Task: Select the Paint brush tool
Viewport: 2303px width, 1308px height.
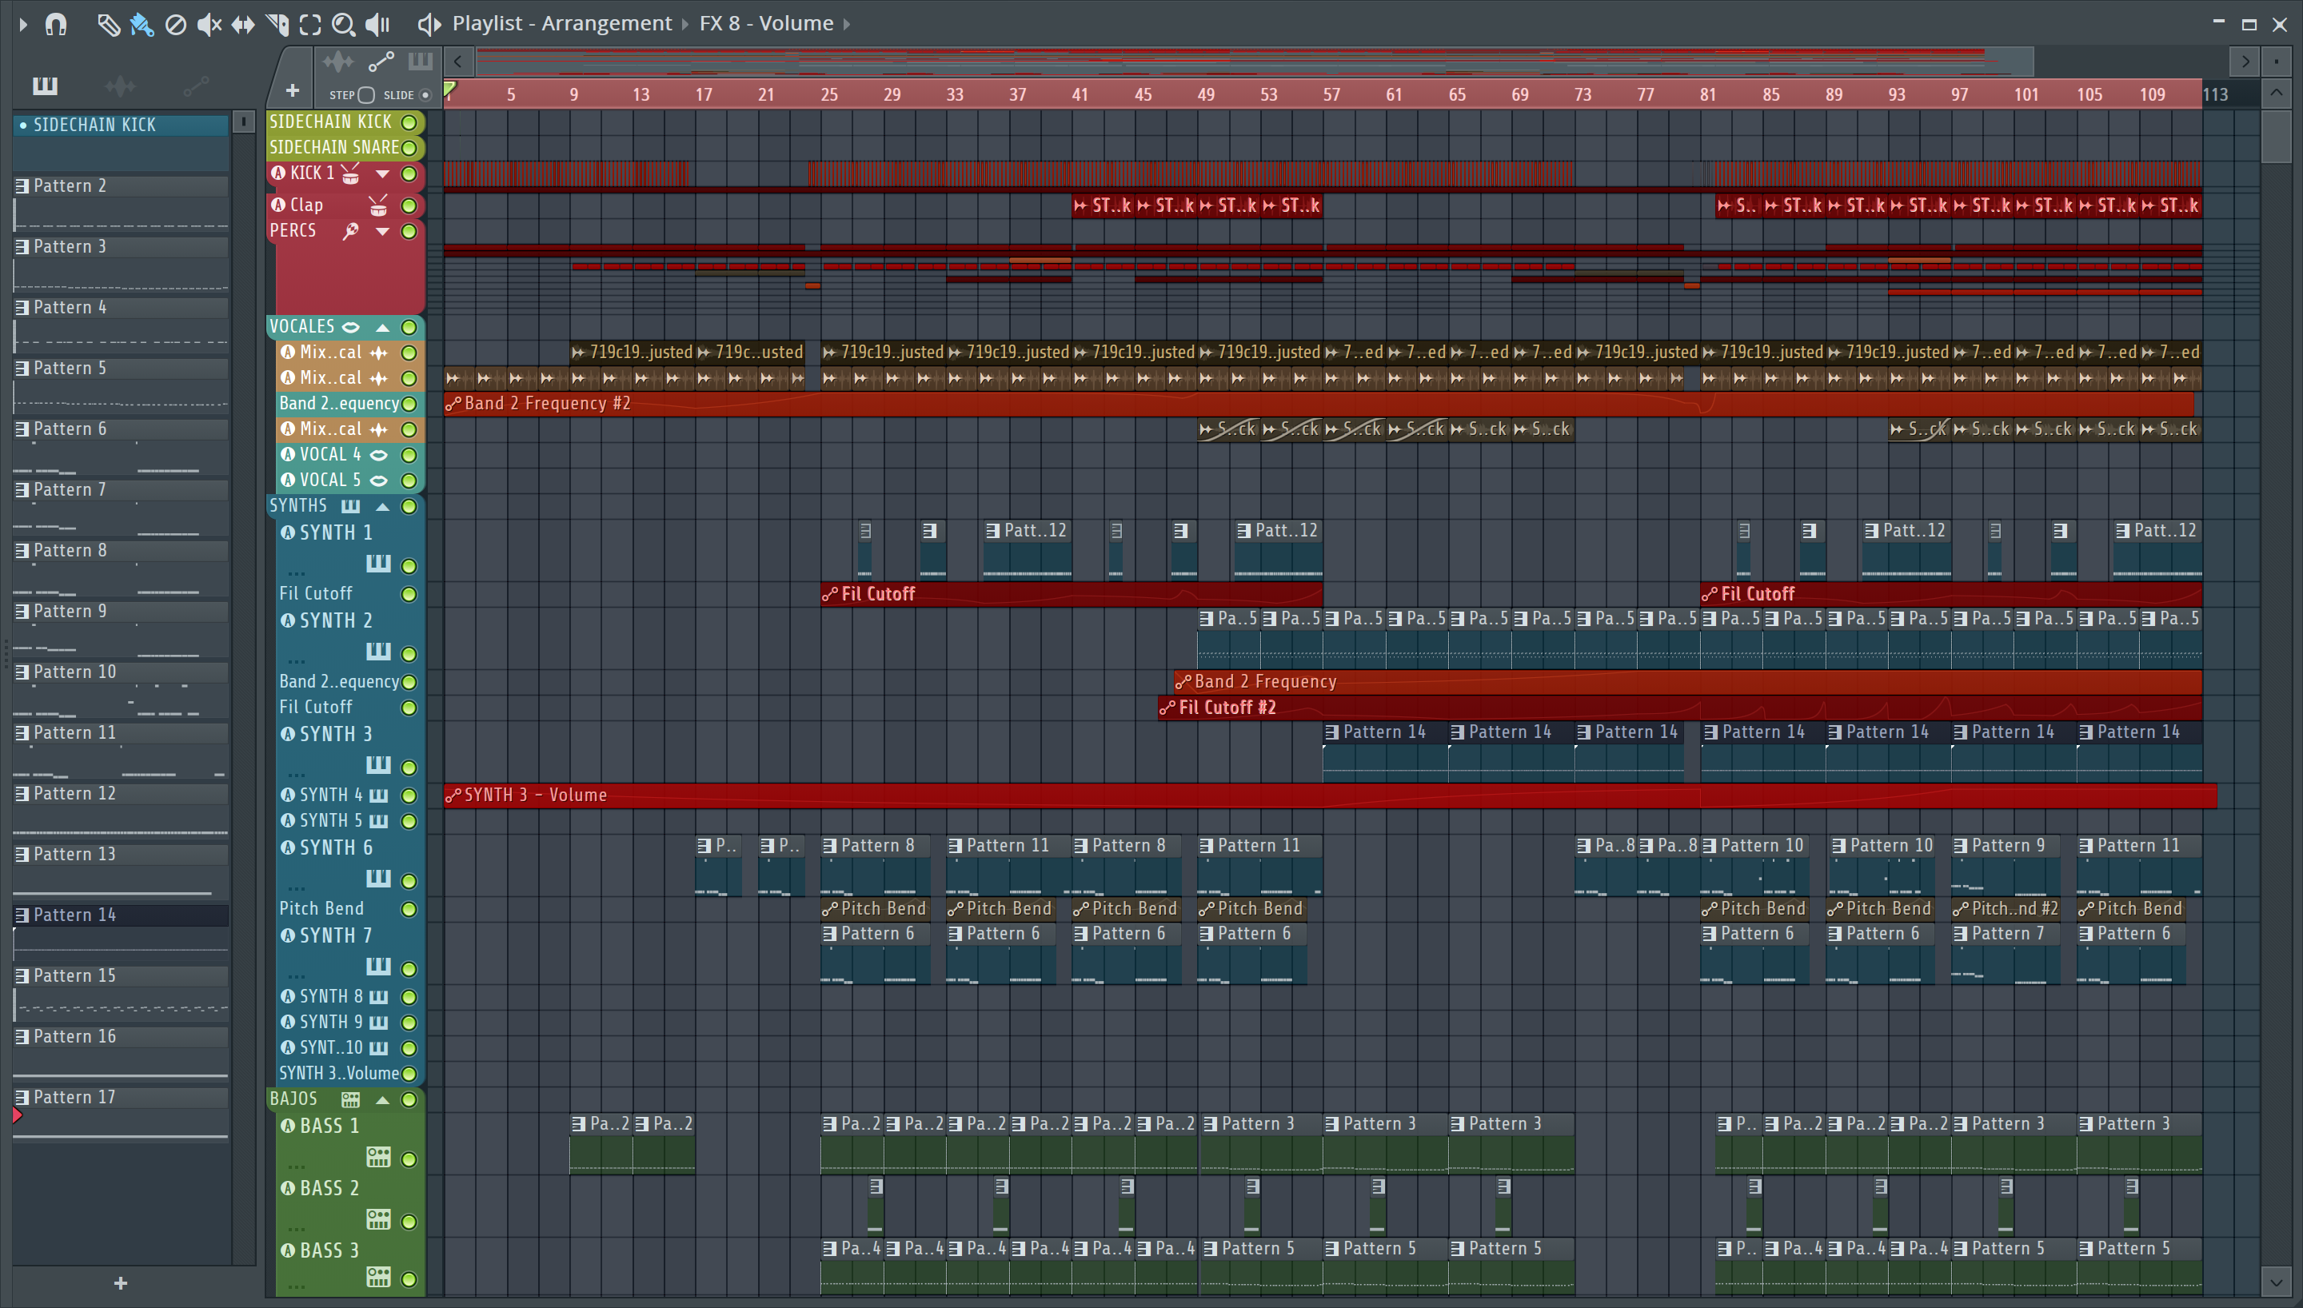Action: 142,23
